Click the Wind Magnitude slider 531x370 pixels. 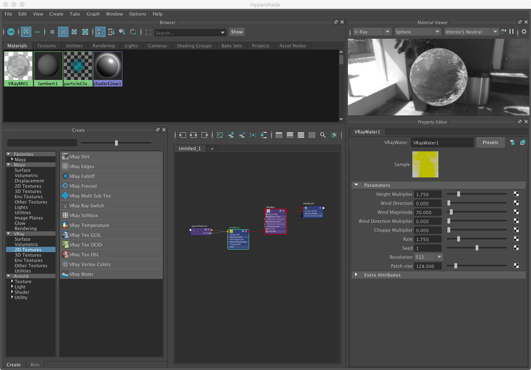(x=476, y=212)
